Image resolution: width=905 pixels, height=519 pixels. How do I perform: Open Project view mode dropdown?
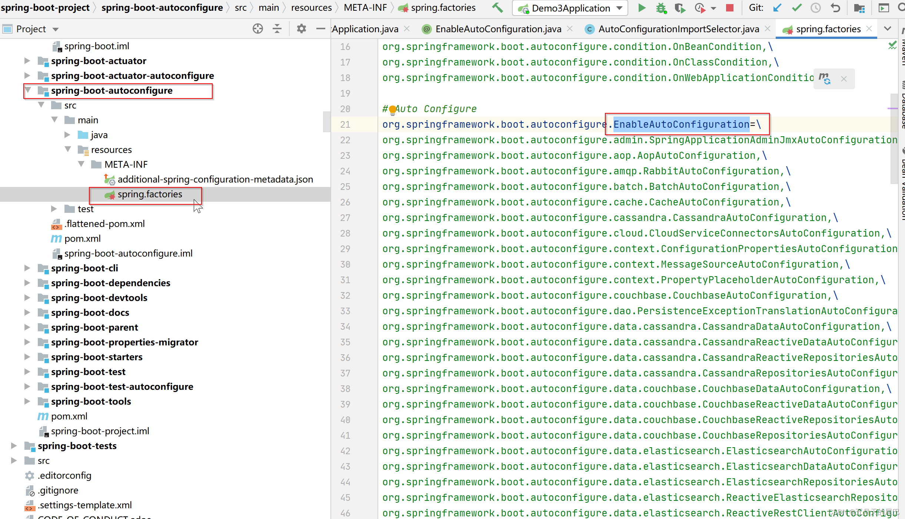coord(56,29)
